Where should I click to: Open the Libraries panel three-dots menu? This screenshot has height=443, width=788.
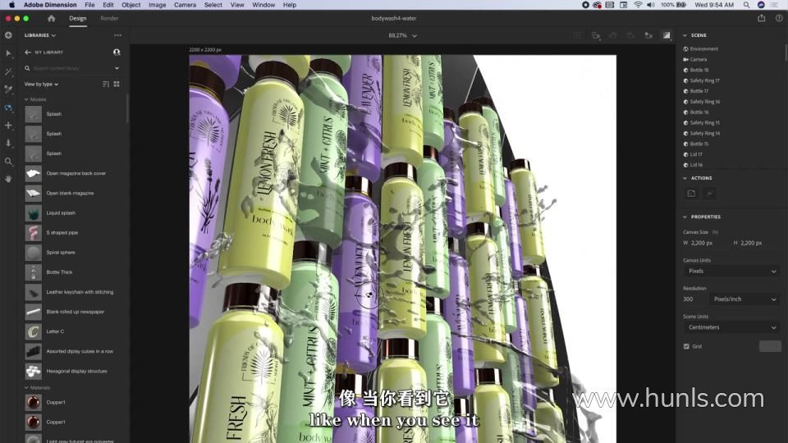(117, 35)
